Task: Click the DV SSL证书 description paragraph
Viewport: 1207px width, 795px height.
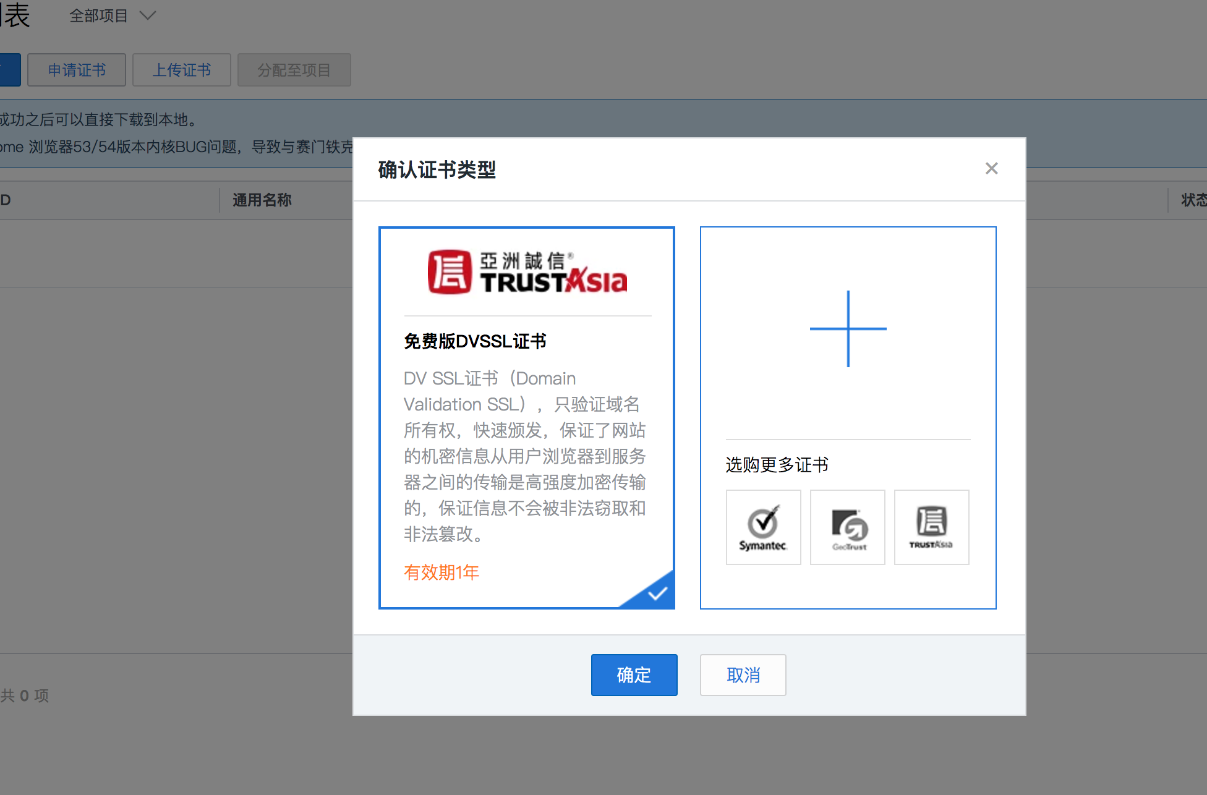Action: click(x=525, y=456)
